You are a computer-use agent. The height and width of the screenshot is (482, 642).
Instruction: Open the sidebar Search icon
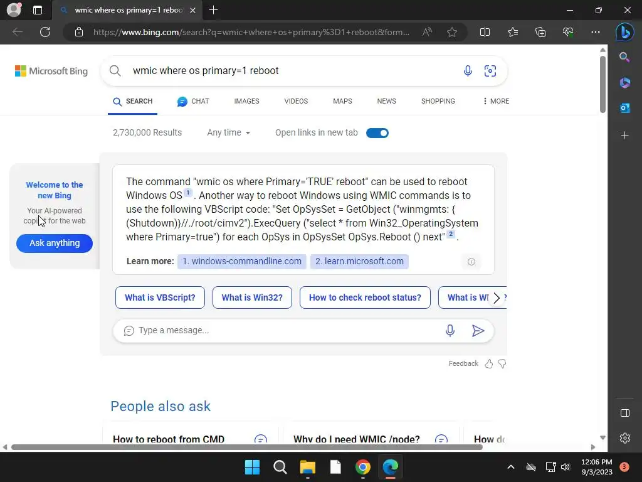(x=624, y=57)
